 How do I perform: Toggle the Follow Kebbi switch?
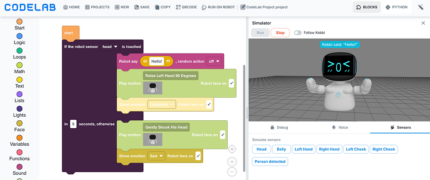(298, 32)
